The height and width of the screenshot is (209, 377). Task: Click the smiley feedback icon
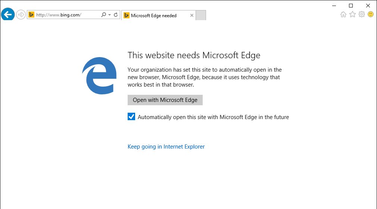(370, 15)
